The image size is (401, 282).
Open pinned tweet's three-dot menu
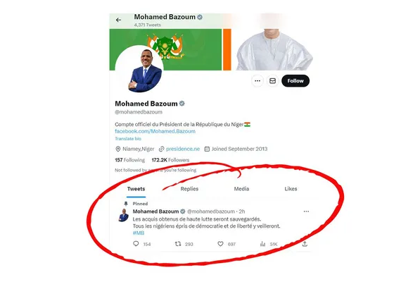(x=306, y=211)
